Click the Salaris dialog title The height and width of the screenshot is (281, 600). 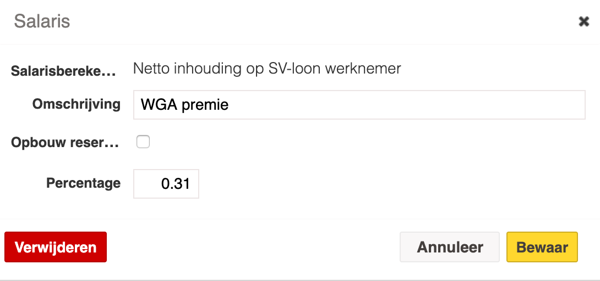pos(42,21)
